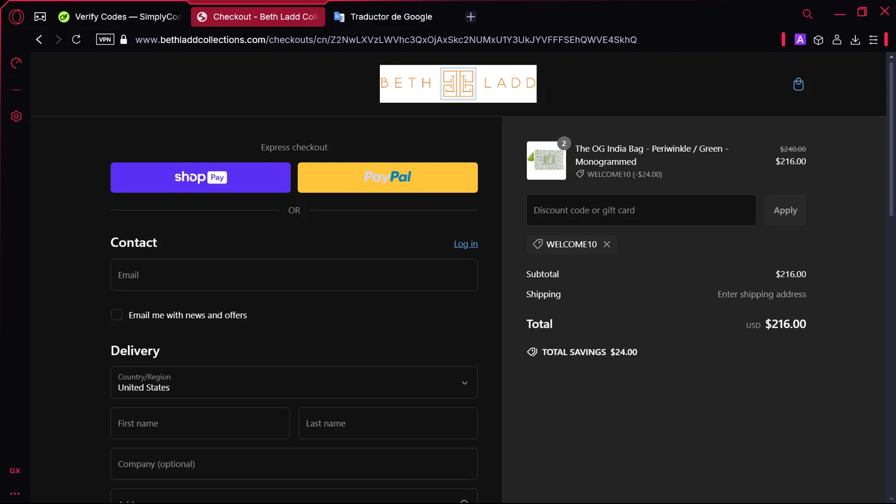Click the struck-through $240.00 price
The image size is (896, 504).
pos(793,149)
